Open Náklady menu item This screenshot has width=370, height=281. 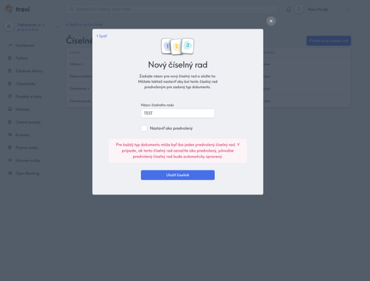coord(23,109)
